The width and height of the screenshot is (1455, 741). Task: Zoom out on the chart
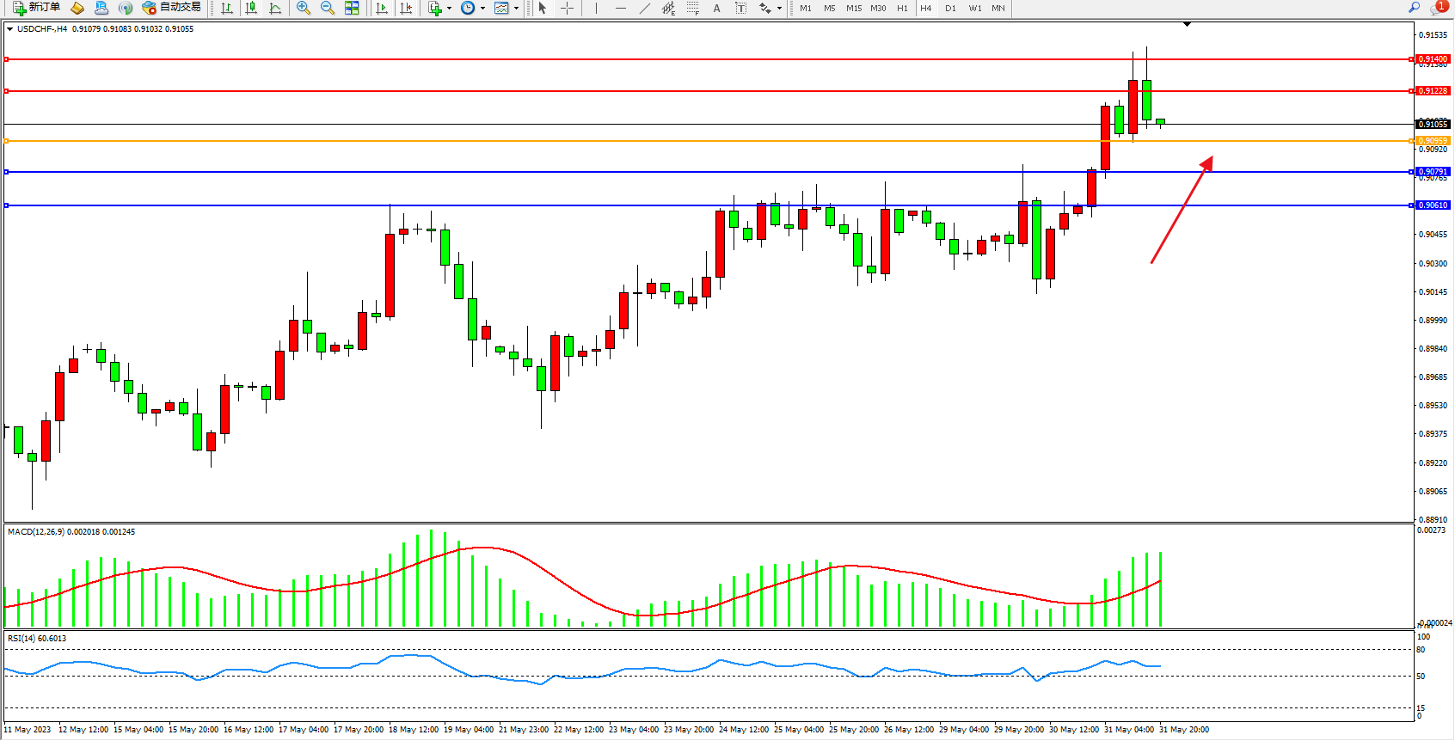pos(328,8)
